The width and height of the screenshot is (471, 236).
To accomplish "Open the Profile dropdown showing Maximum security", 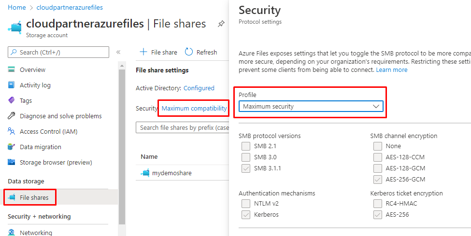I will click(311, 106).
